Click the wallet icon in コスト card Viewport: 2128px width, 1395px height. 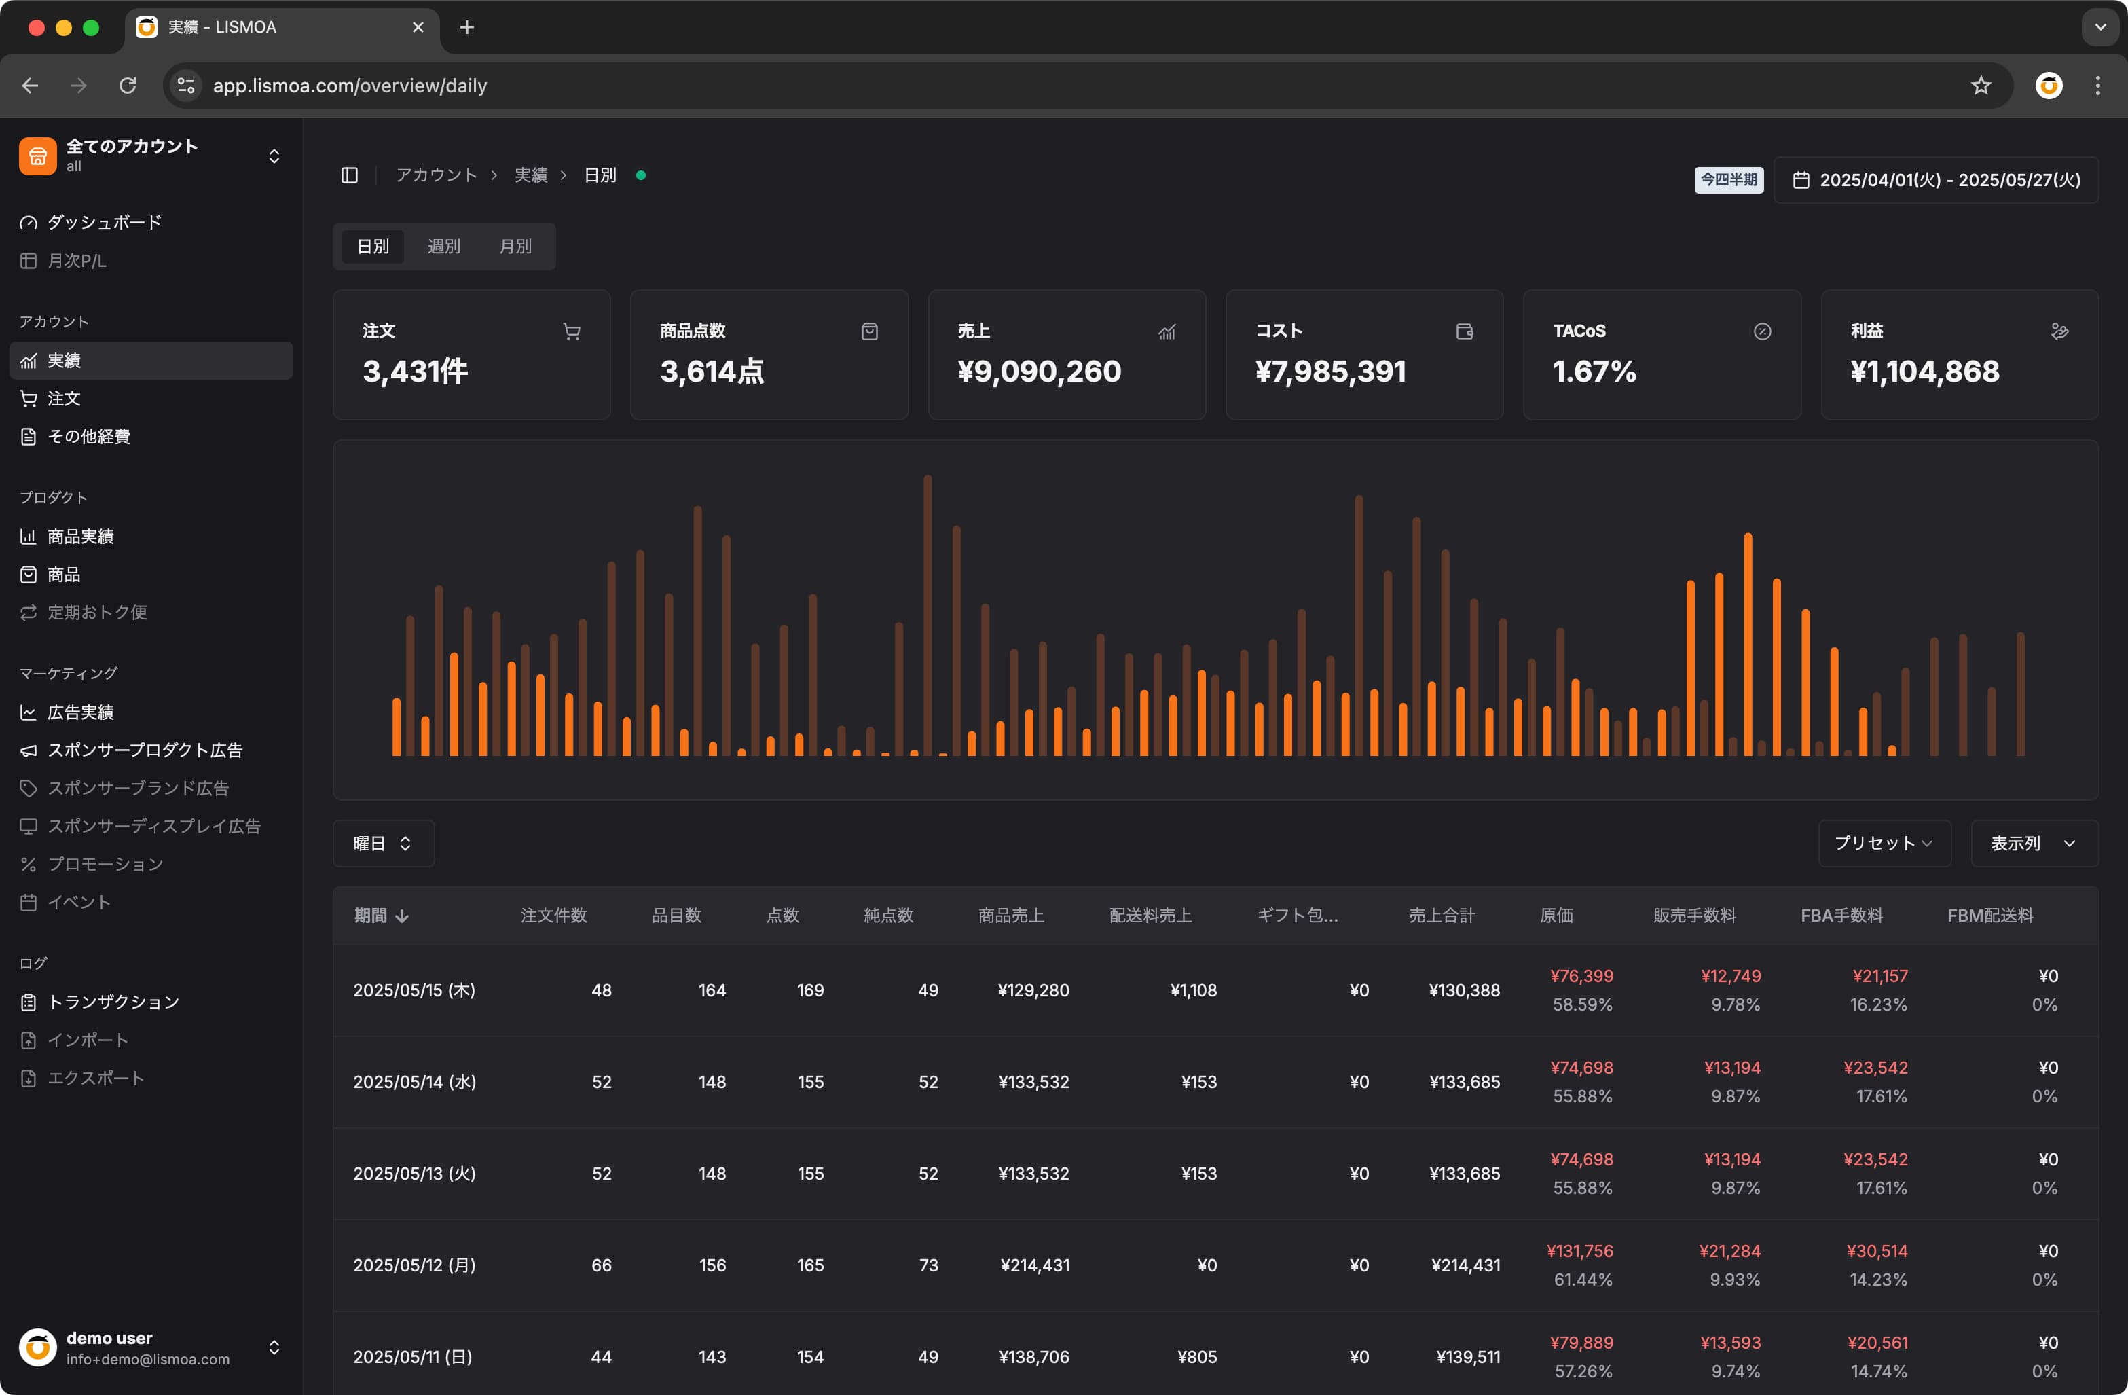[1464, 331]
